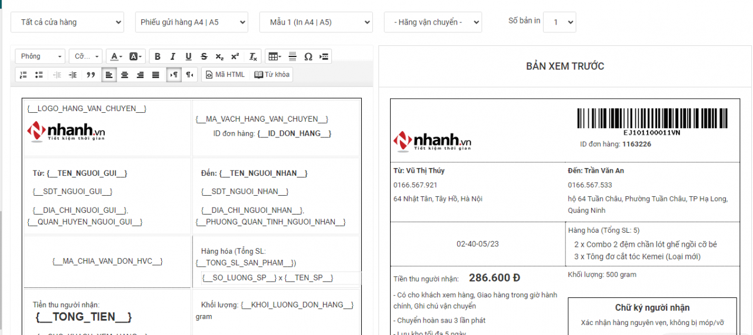
Task: Expand the 'Tất cả cửa hàng' store dropdown
Action: [67, 22]
